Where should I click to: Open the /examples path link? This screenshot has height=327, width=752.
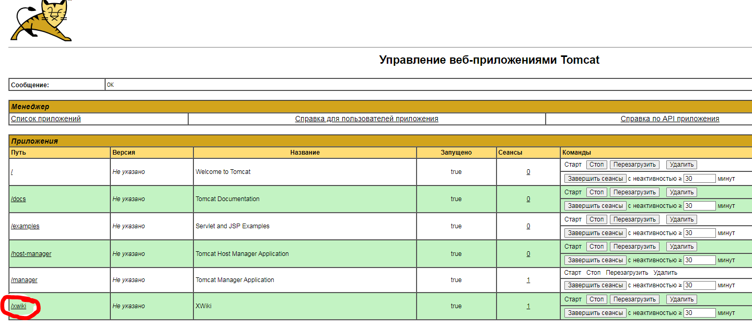coord(25,226)
